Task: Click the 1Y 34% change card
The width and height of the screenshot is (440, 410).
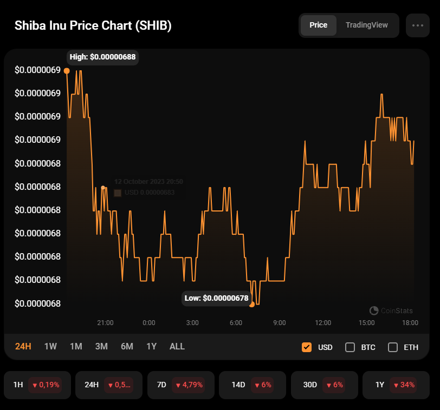Action: pos(396,385)
